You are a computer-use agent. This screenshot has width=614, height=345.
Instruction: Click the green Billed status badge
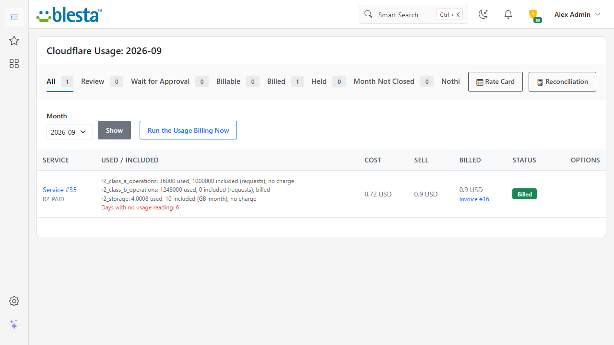coord(524,194)
